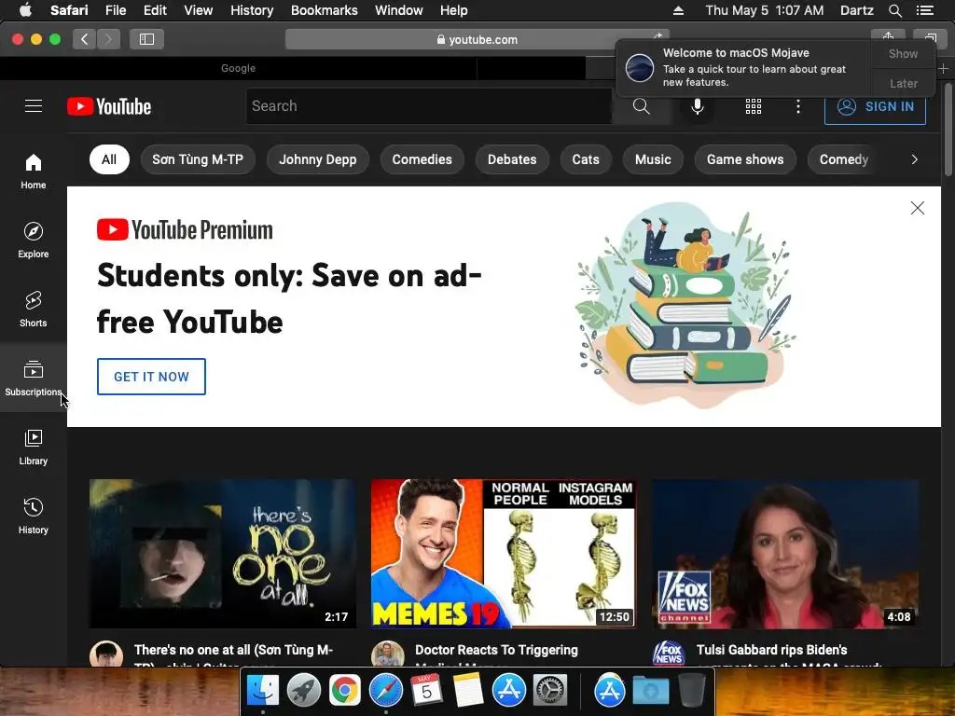955x716 pixels.
Task: Search with your voice microphone icon
Action: pos(698,106)
